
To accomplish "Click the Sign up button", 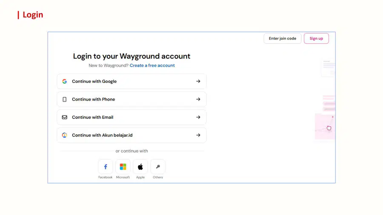I will coord(316,39).
